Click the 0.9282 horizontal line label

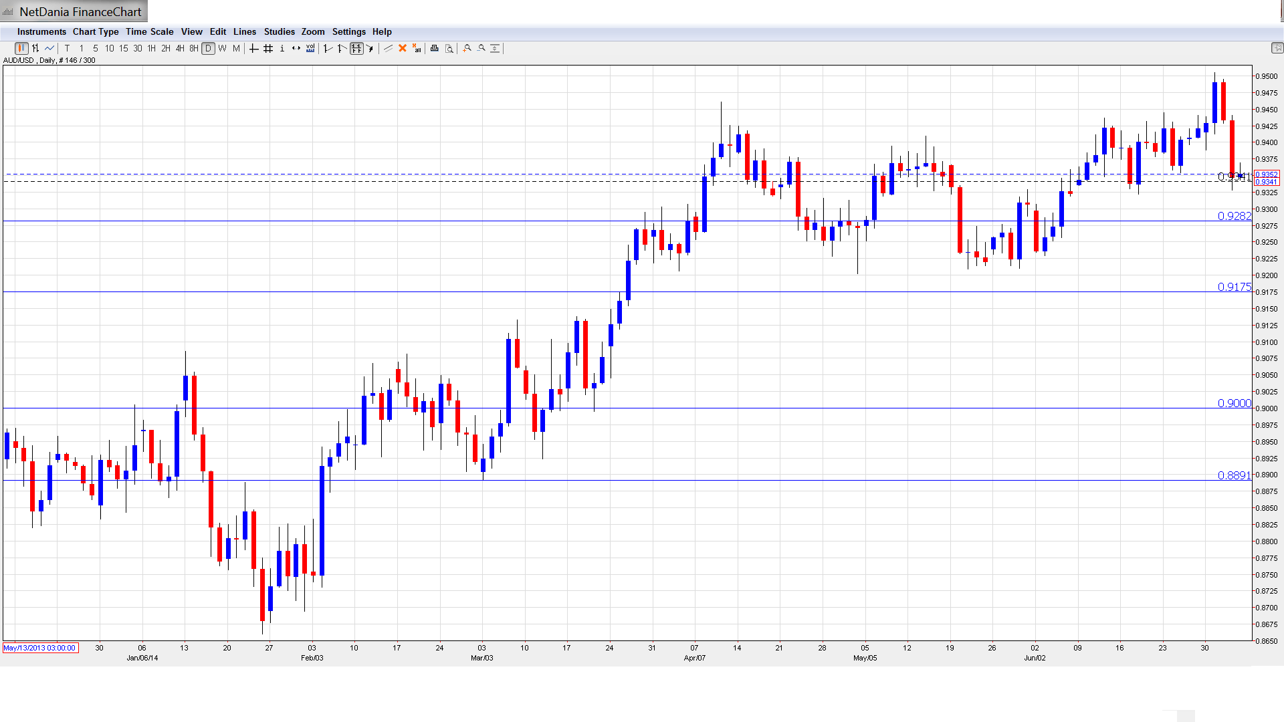(x=1234, y=216)
